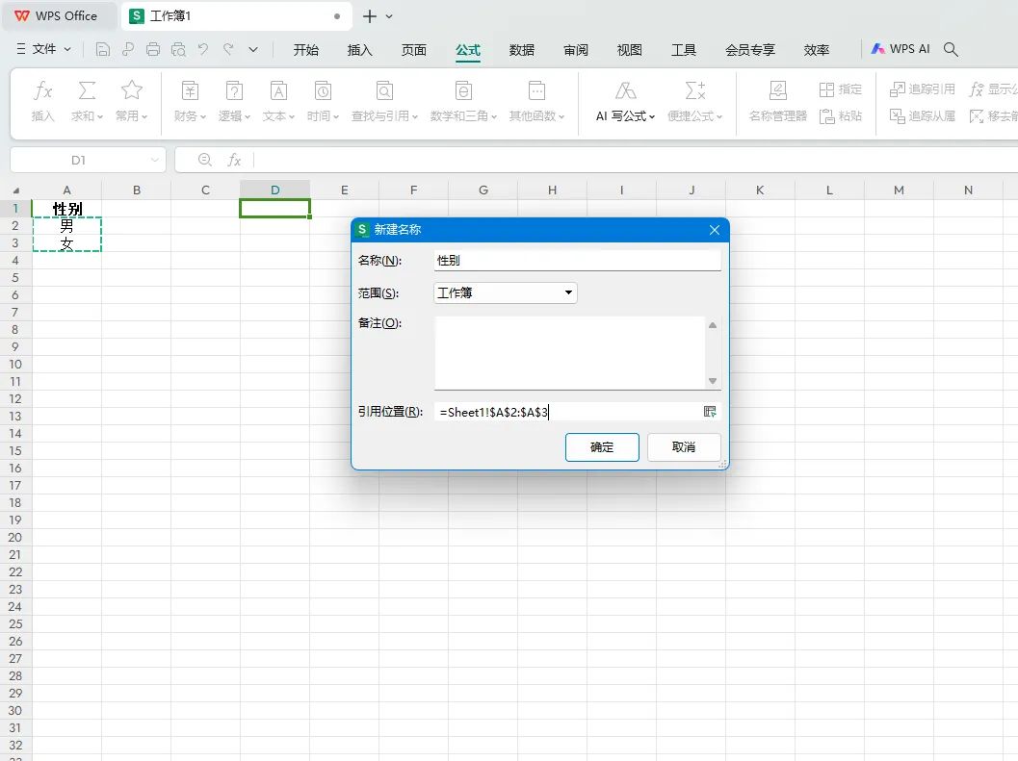The image size is (1018, 761).
Task: Confirm with the 确定 button
Action: coord(602,447)
